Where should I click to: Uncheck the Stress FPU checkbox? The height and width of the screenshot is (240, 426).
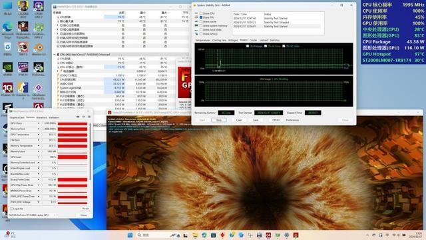click(x=201, y=17)
